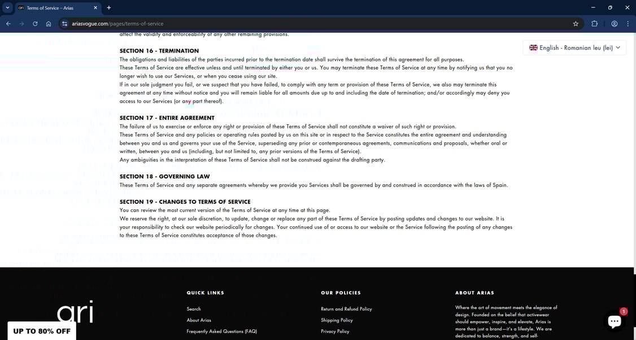Open Frequently Asked Questions (FAQ) link
Screen dimensions: 636x340
point(221,332)
